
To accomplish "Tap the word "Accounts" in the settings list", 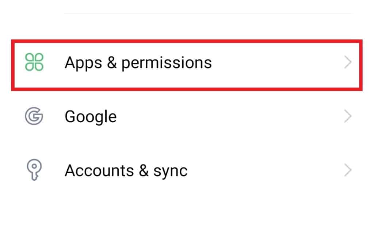I will pyautogui.click(x=99, y=170).
